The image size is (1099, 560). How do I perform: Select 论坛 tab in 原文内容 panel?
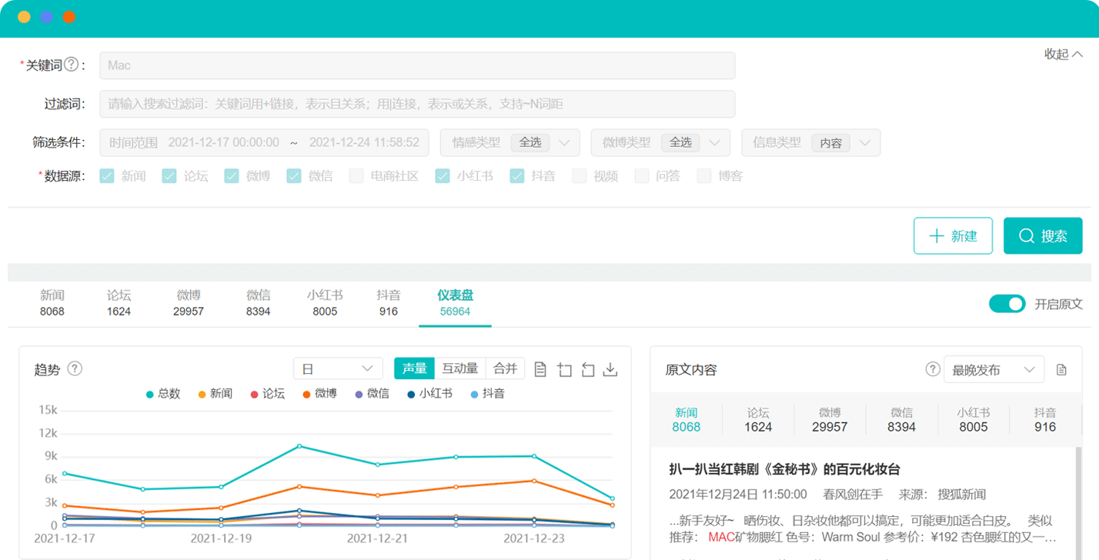[758, 420]
